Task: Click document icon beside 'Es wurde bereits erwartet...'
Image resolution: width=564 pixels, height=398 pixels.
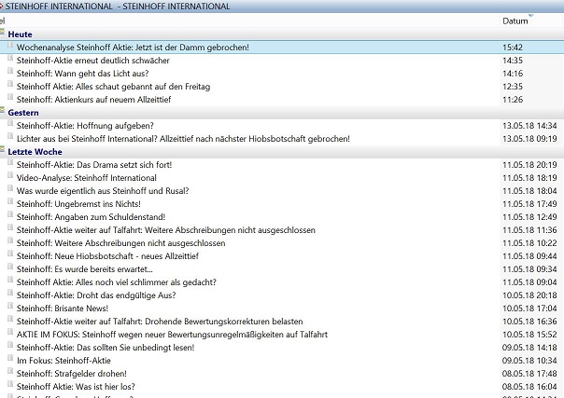Action: (10, 267)
